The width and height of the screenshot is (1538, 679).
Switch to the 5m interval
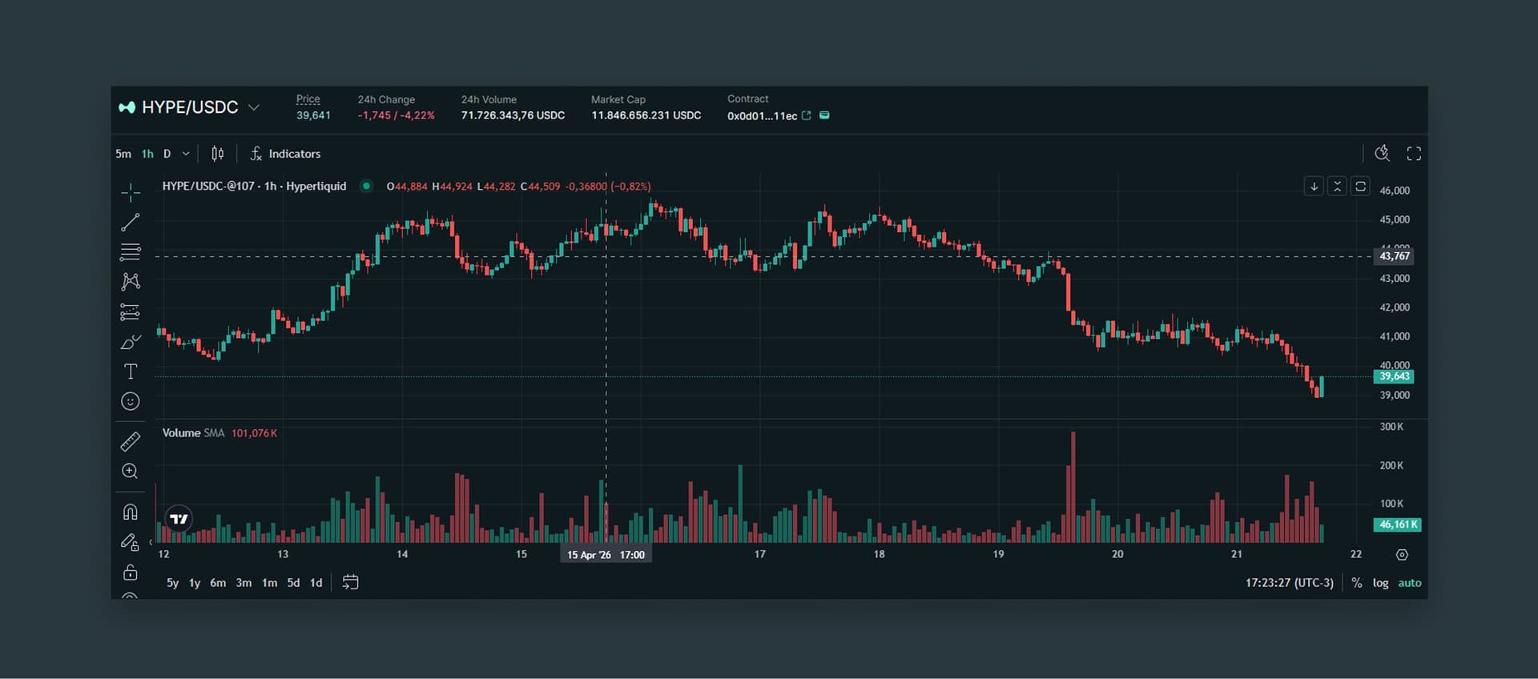[123, 154]
